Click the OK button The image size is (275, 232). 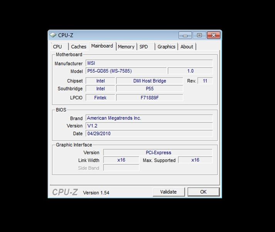pyautogui.click(x=203, y=192)
